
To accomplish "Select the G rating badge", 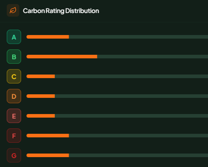I will point(14,155).
